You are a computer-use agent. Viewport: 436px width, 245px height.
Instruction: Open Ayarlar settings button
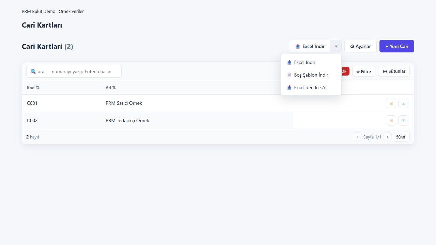click(x=360, y=46)
